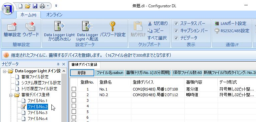Click Data Logger Light へ転送 icon
Screen dimensions: 256x122
(x=87, y=31)
